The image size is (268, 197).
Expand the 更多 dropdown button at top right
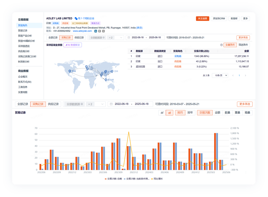pyautogui.click(x=245, y=18)
